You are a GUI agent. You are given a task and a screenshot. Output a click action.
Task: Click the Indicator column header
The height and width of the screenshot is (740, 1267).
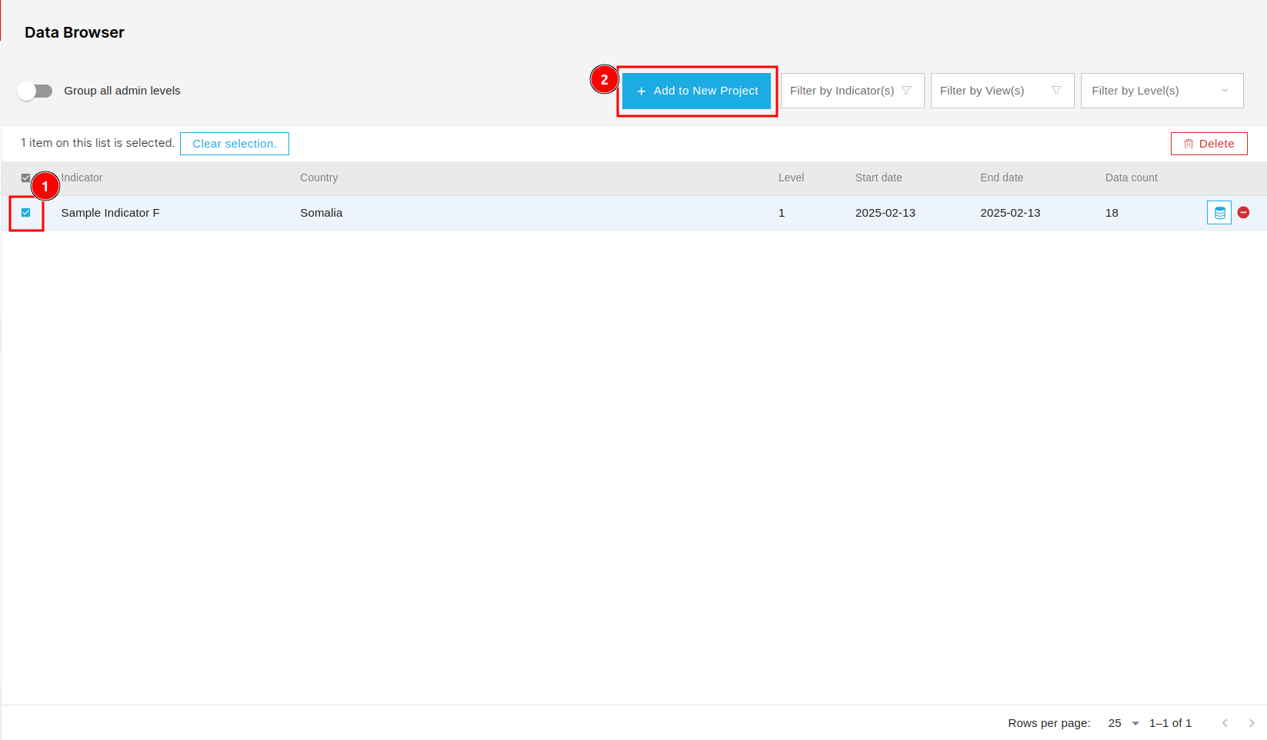82,178
